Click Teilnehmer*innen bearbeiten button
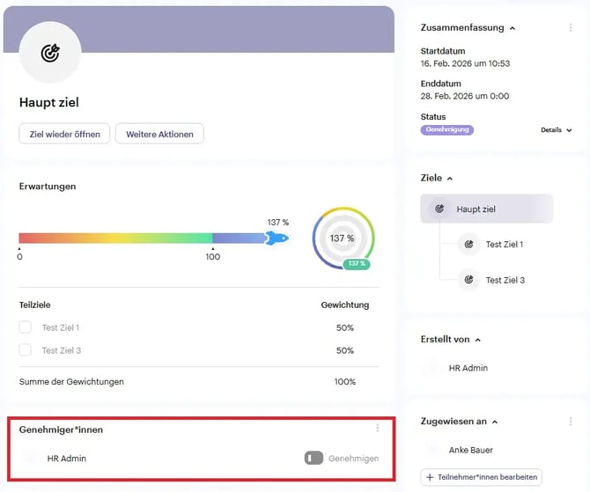The width and height of the screenshot is (590, 492). 482,477
